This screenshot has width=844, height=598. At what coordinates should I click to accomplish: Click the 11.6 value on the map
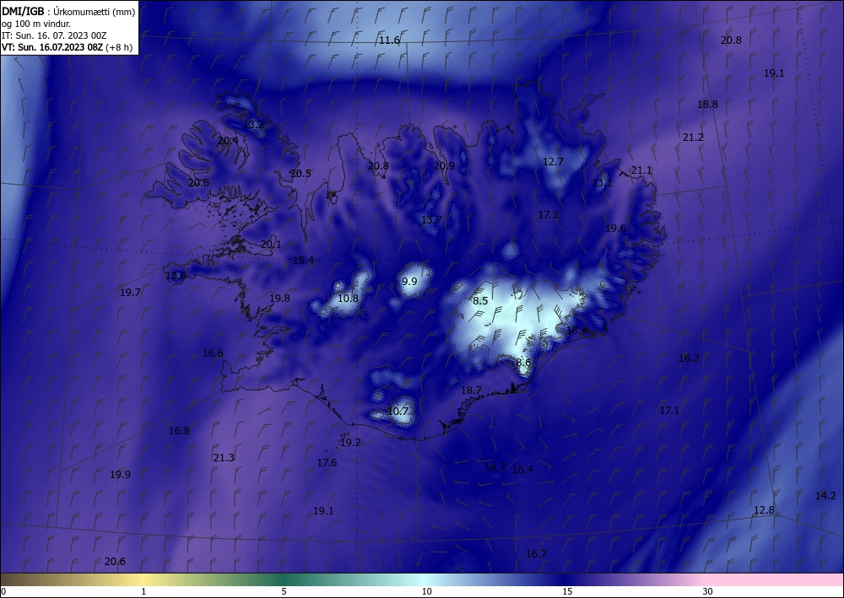click(389, 40)
